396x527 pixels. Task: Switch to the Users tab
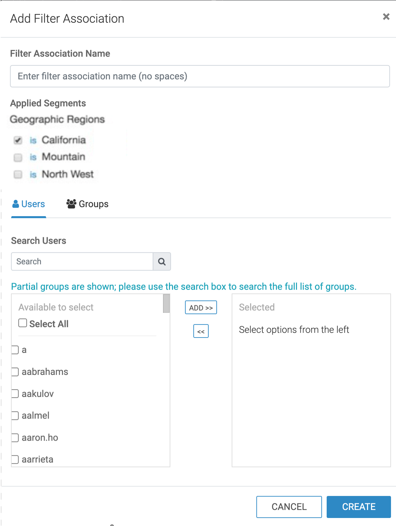(x=29, y=204)
